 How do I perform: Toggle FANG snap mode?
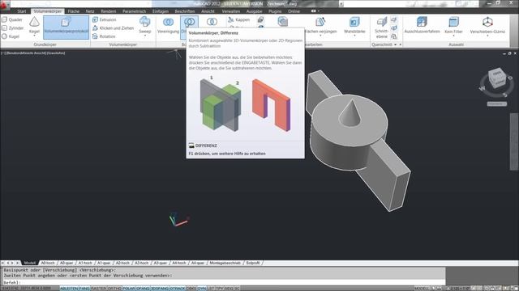[84, 289]
